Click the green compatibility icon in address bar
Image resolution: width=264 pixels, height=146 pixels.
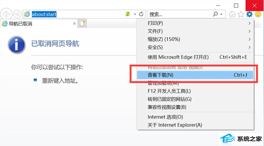tap(128, 14)
